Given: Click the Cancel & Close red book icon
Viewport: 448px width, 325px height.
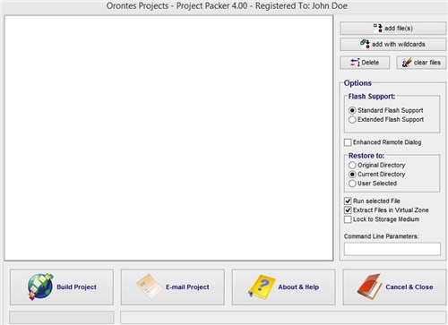Looking at the screenshot, I should coord(369,287).
